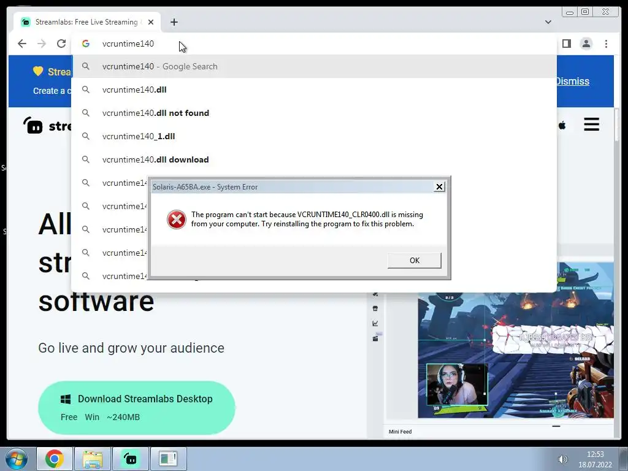Click the Streamlabs taskbar icon
The width and height of the screenshot is (628, 471).
click(131, 459)
